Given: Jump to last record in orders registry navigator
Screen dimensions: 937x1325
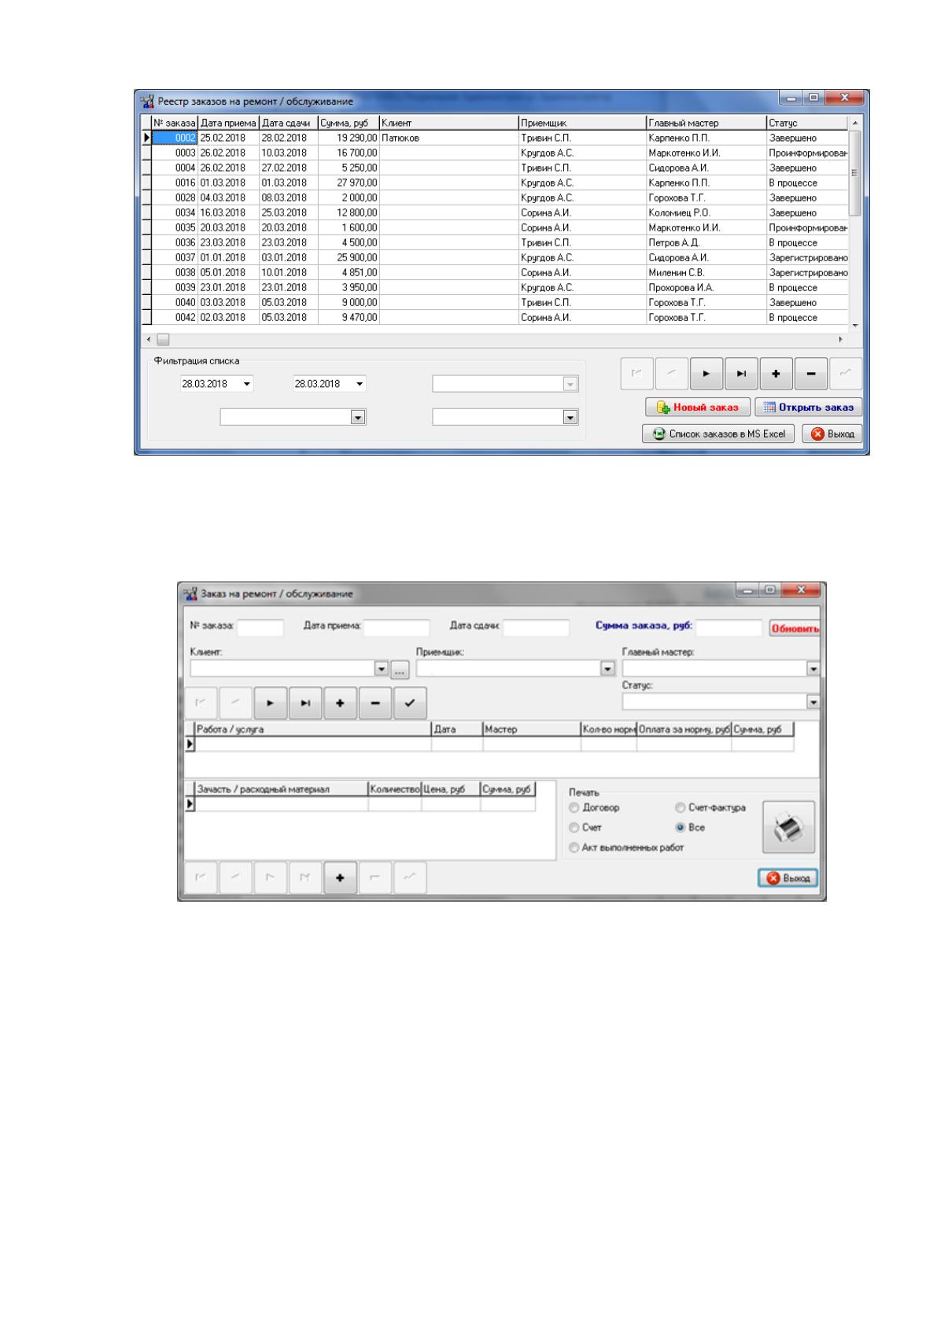Looking at the screenshot, I should click(x=741, y=374).
